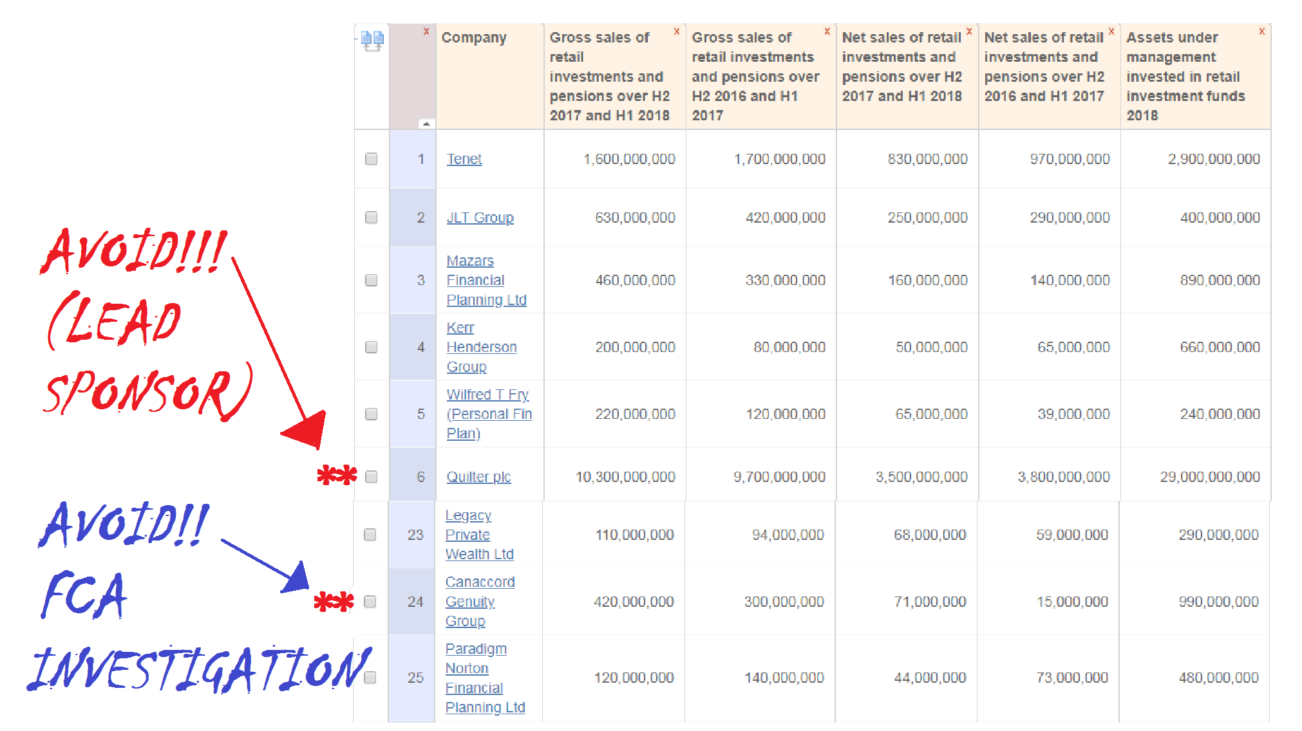Image resolution: width=1302 pixels, height=731 pixels.
Task: Click Quilter plc's 10,300,000,000 value
Action: pos(625,477)
